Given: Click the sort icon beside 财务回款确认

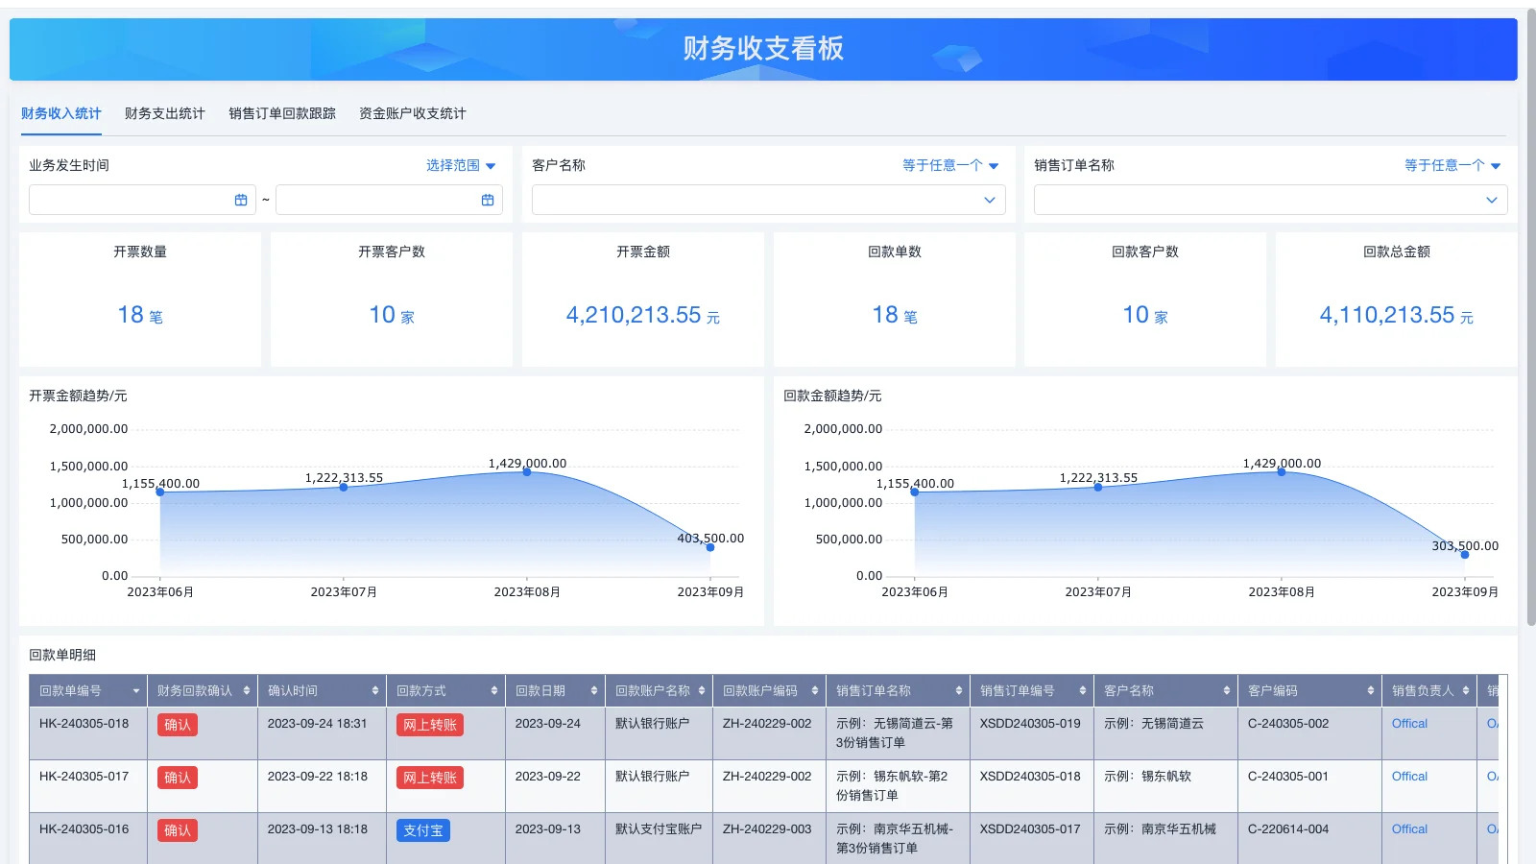Looking at the screenshot, I should 246,690.
